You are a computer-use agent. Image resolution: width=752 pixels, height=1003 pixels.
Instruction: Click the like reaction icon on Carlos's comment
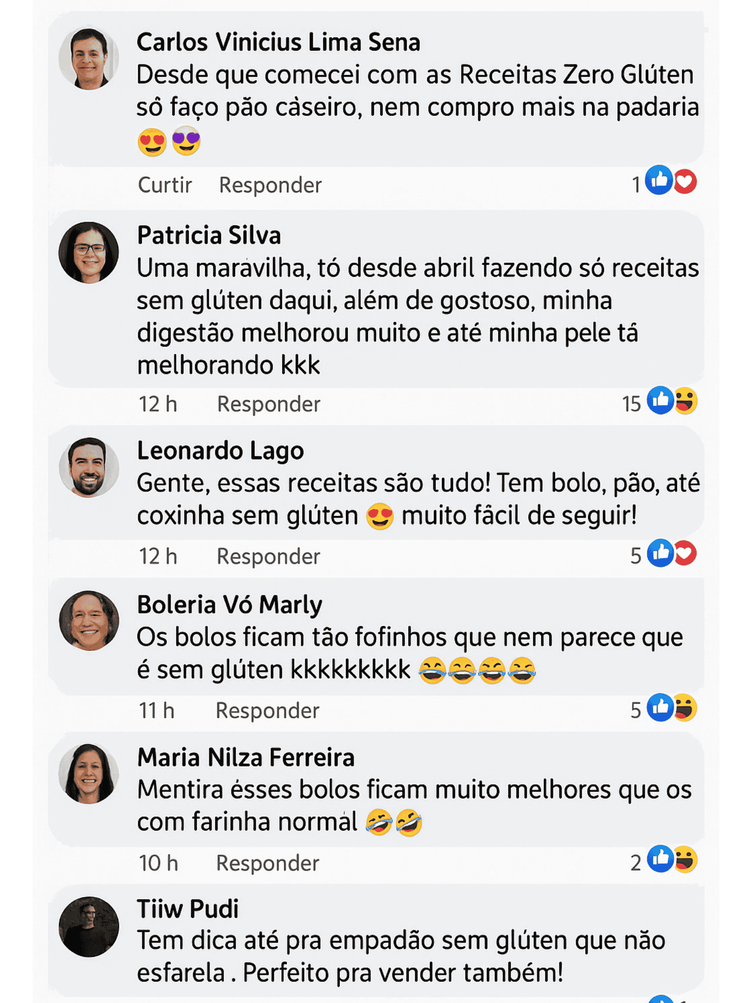659,180
